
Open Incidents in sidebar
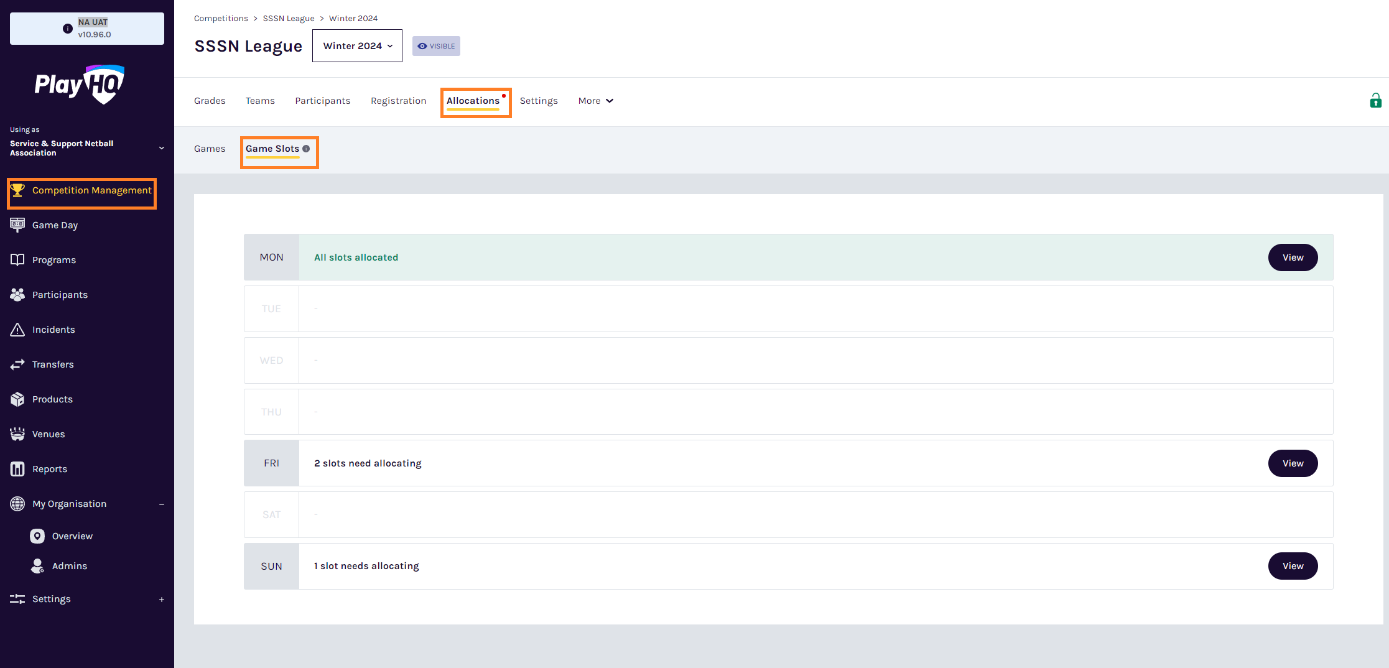53,330
